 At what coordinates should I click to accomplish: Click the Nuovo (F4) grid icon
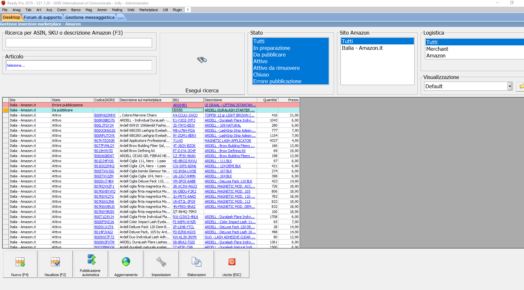[x=20, y=262]
